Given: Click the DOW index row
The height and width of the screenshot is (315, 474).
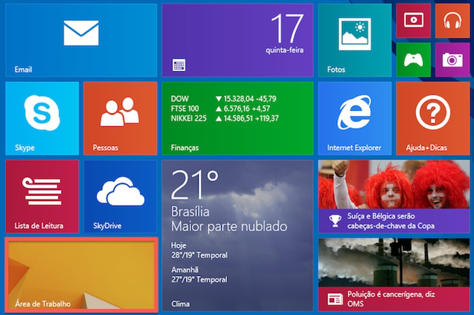Looking at the screenshot, I should (224, 99).
